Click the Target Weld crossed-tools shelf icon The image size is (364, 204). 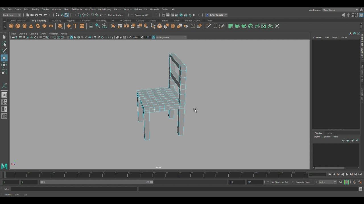277,26
